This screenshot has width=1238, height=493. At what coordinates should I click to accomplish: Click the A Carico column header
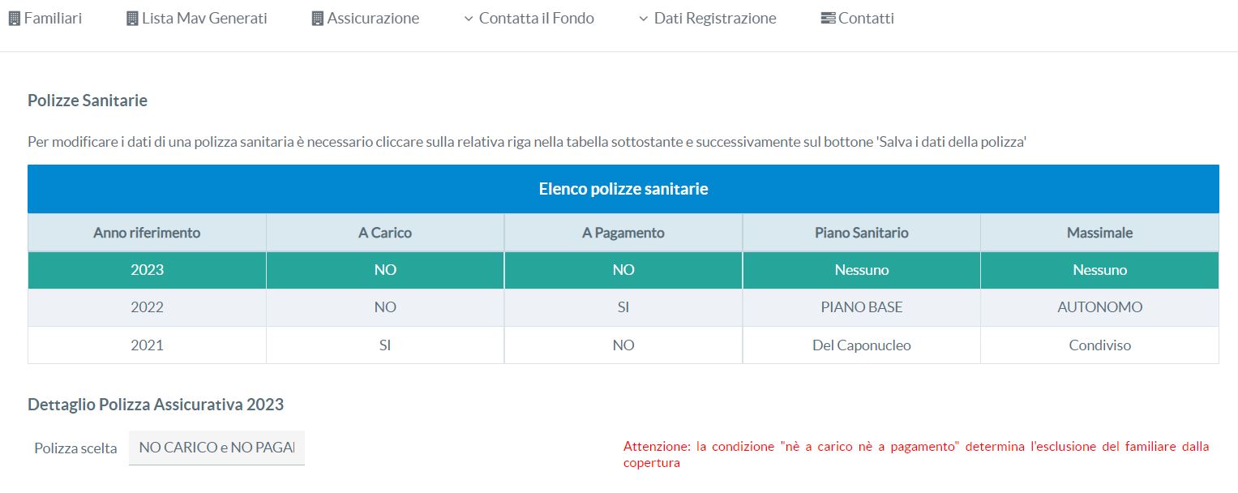(x=385, y=233)
